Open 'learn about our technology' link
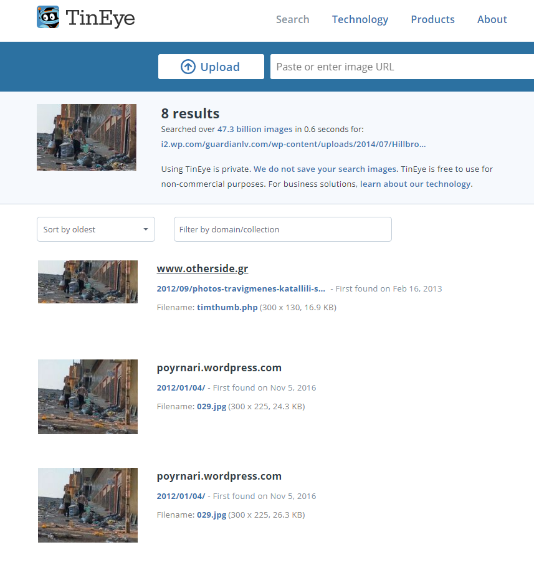534x565 pixels. point(415,184)
